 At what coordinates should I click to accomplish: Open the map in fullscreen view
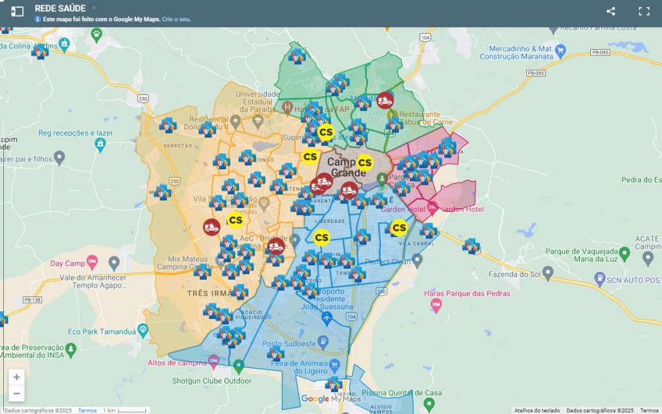click(644, 11)
